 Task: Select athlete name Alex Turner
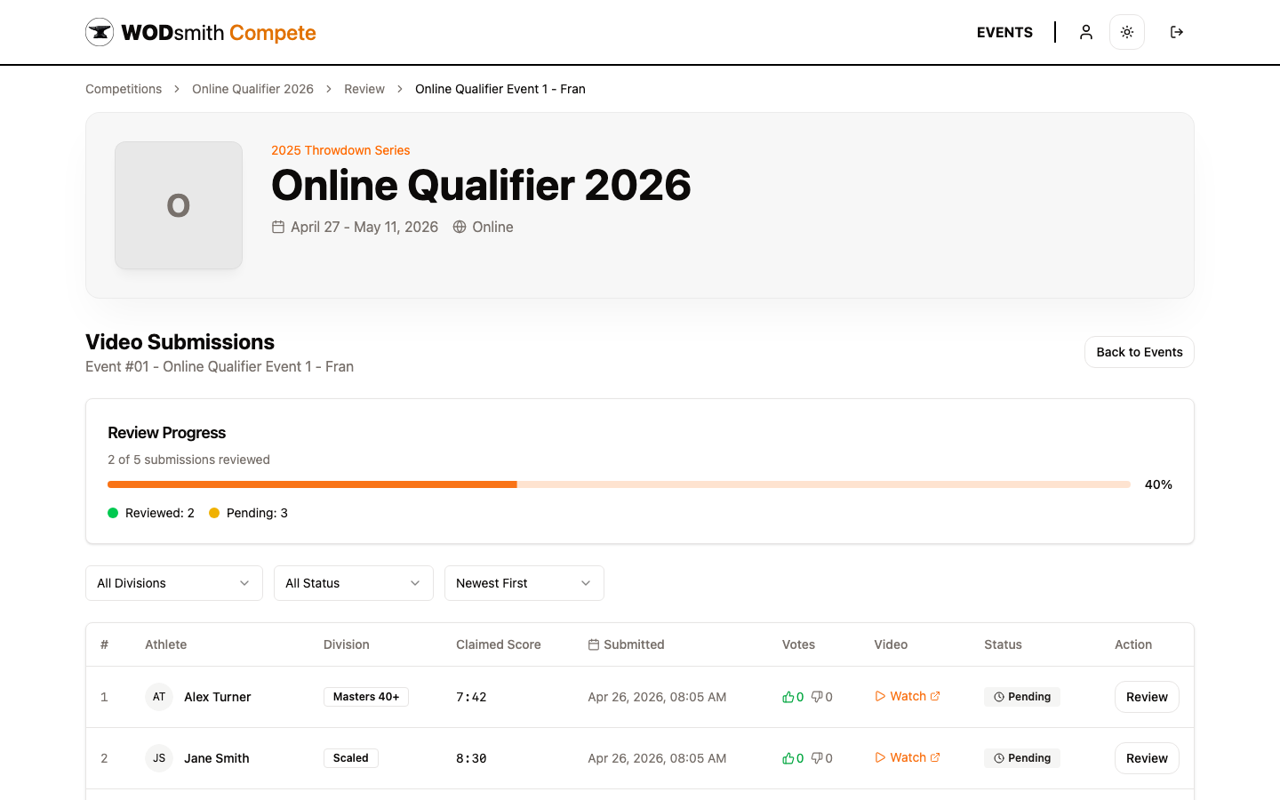pos(218,697)
